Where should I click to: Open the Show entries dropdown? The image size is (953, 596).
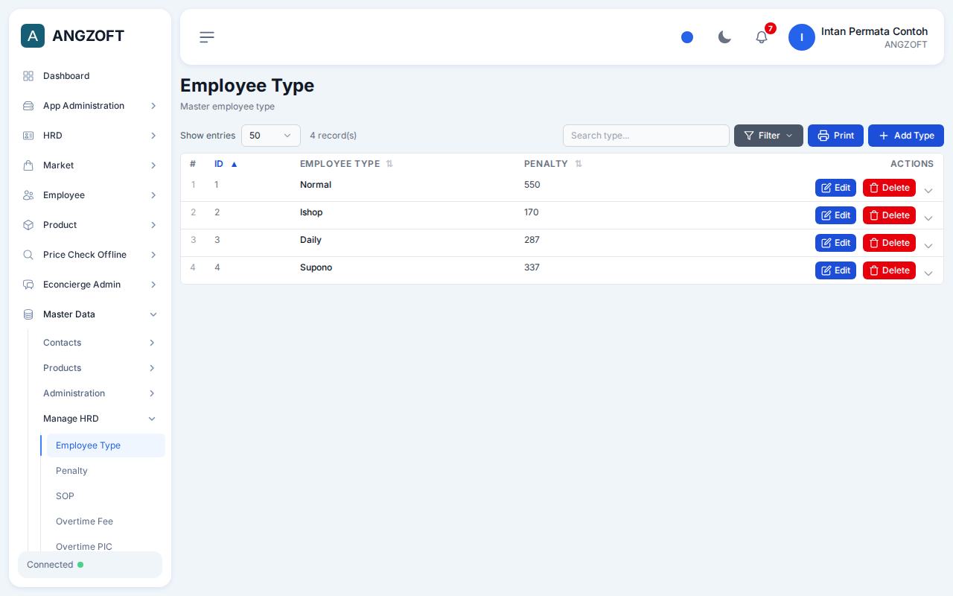point(271,136)
